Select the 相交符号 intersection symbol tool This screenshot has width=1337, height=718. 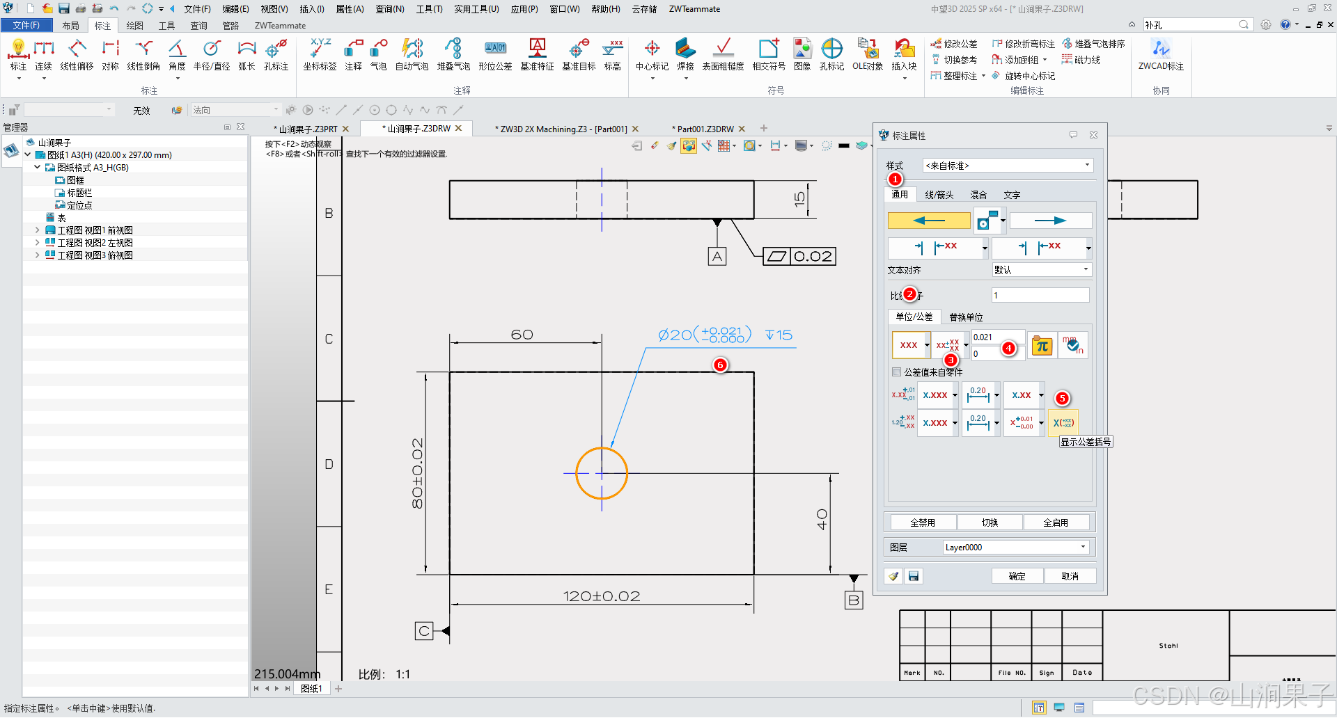[x=769, y=55]
